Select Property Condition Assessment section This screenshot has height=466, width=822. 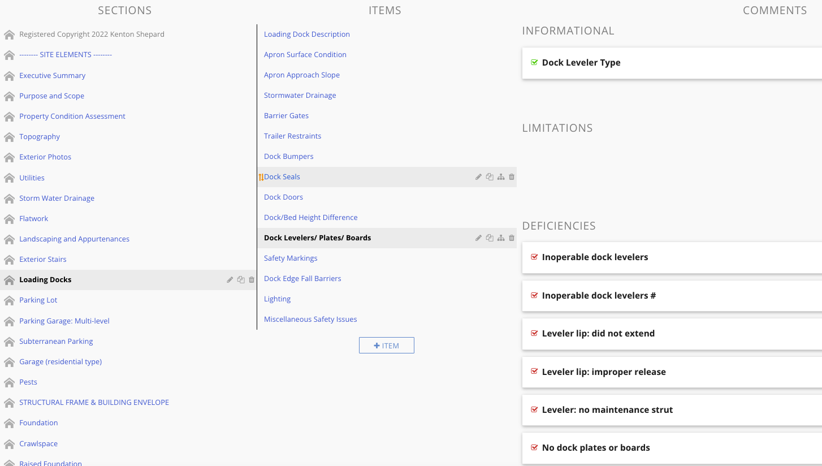point(72,116)
